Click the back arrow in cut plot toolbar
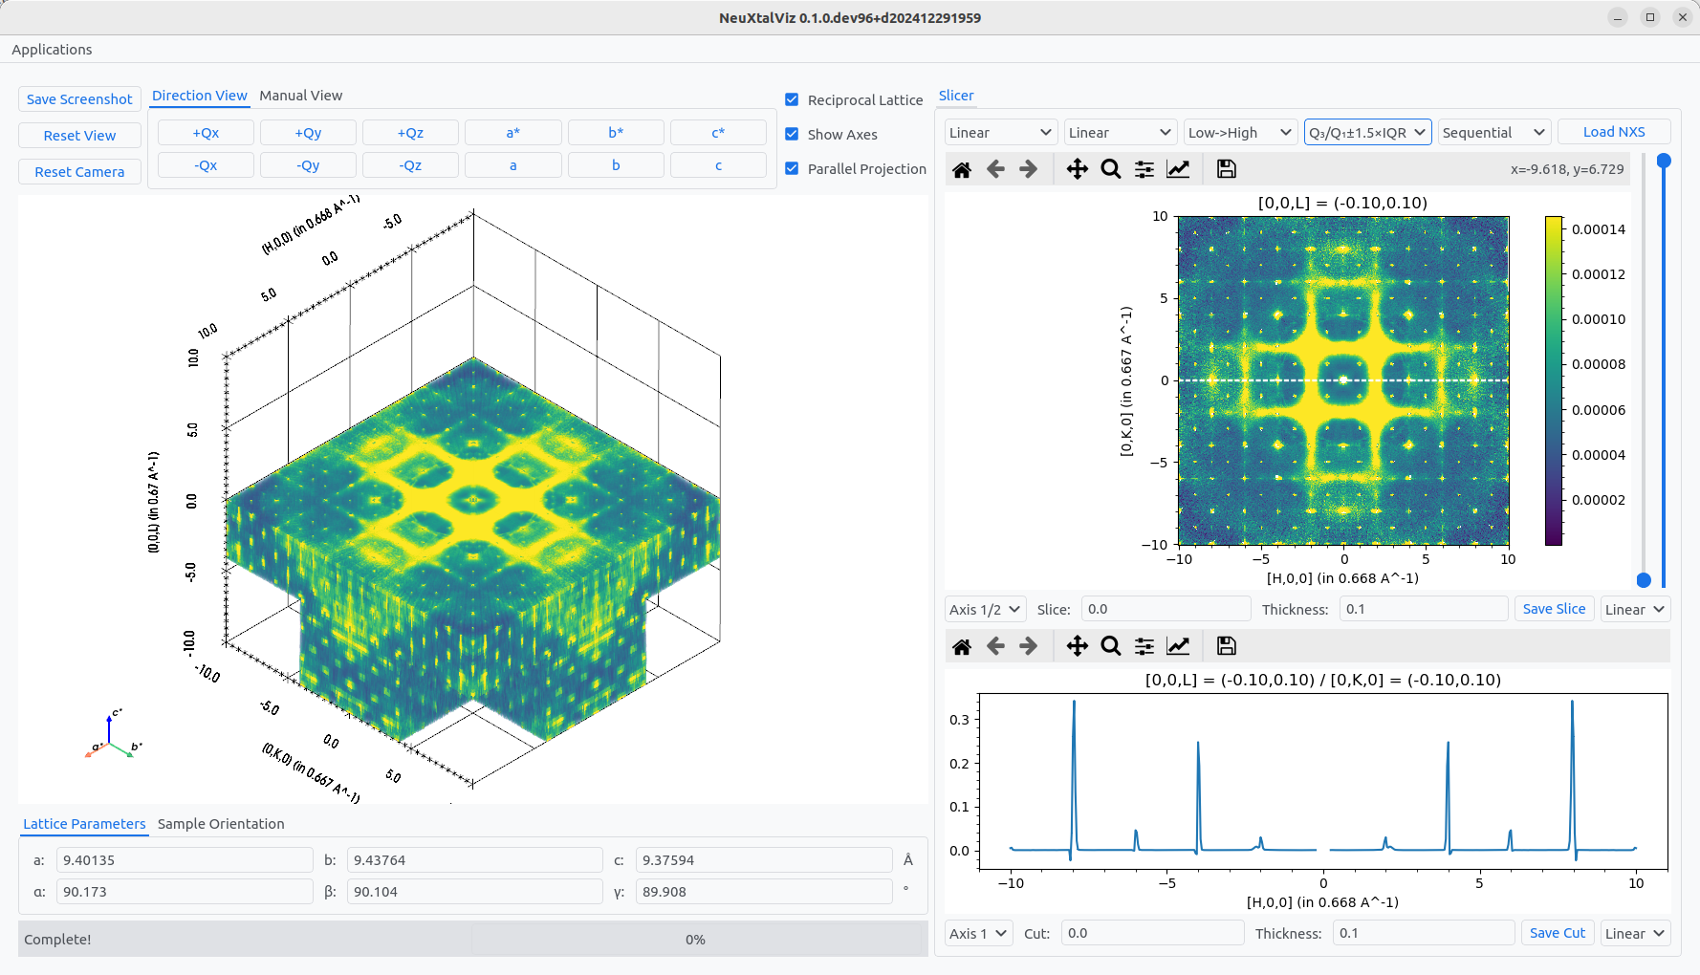The width and height of the screenshot is (1700, 975). coord(995,646)
